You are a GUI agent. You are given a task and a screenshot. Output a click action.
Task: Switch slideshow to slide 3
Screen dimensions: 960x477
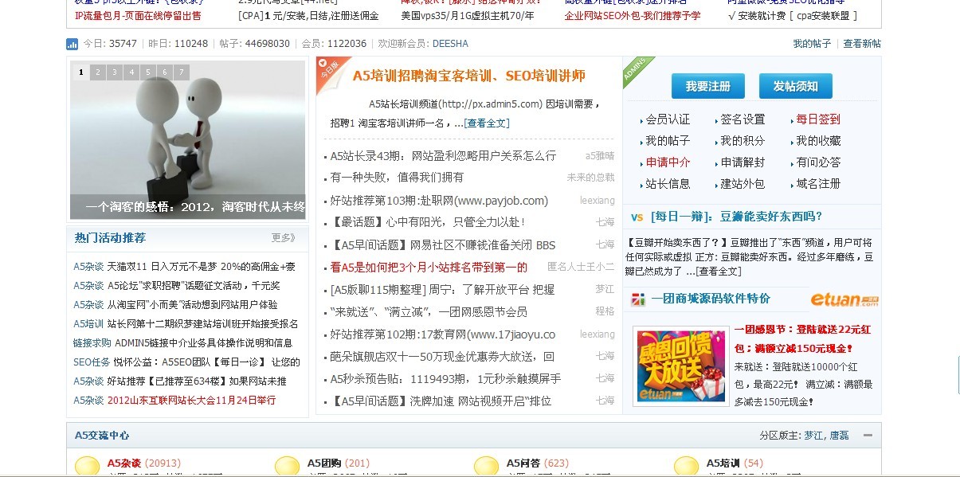[x=114, y=72]
